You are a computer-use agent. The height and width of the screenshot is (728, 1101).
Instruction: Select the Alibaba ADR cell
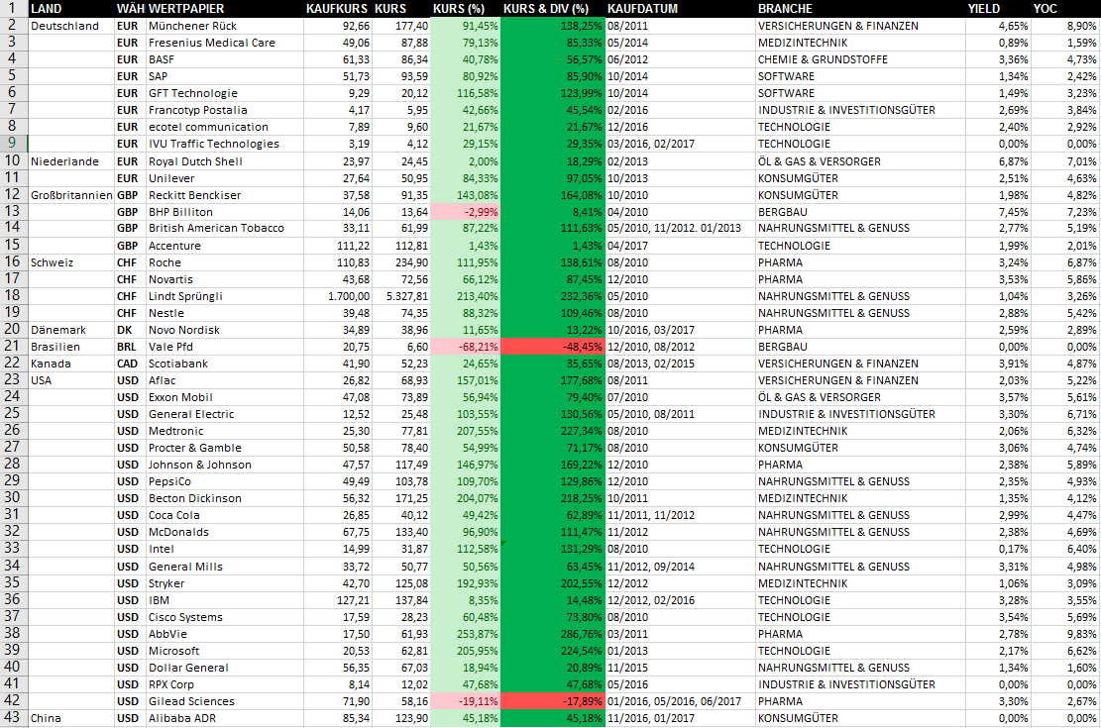pyautogui.click(x=224, y=718)
